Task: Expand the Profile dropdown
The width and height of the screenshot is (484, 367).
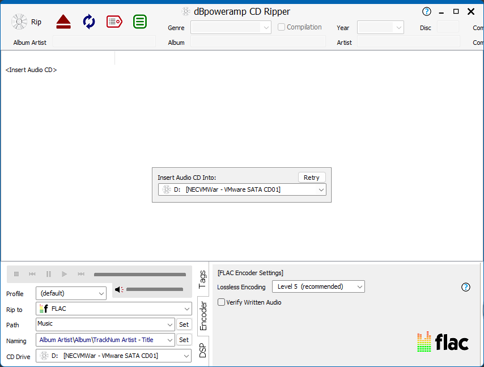Action: [x=71, y=293]
